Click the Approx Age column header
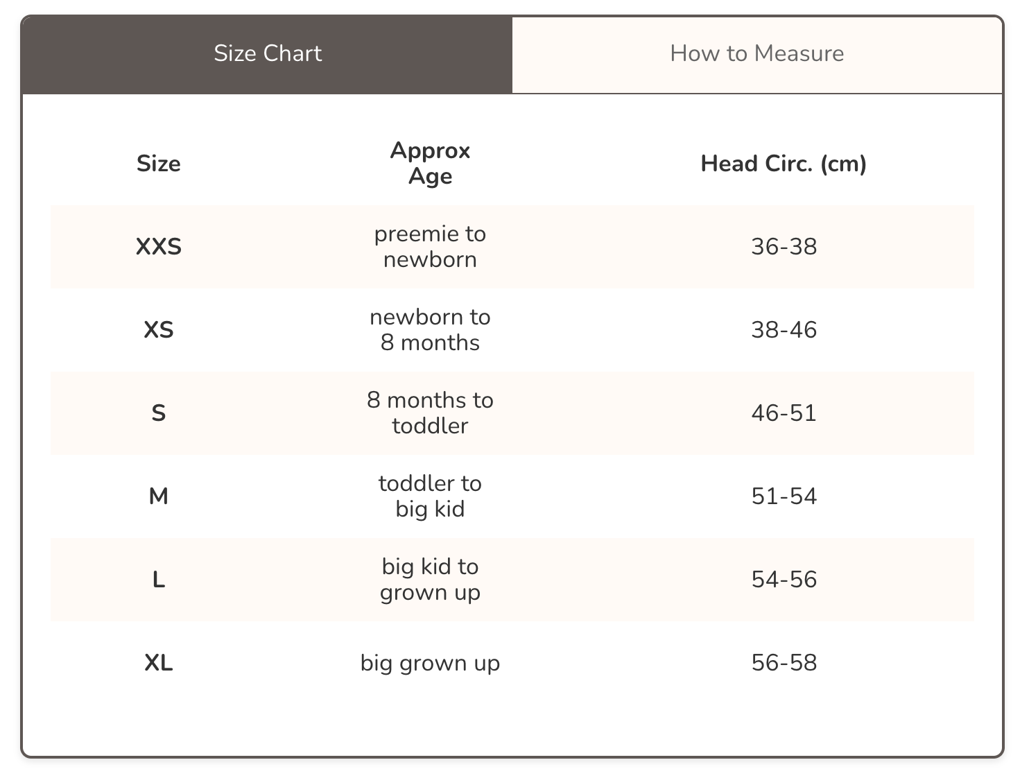Image resolution: width=1029 pixels, height=778 pixels. point(430,164)
